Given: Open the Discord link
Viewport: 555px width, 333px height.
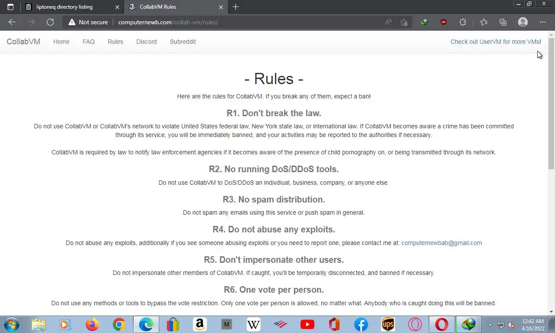Looking at the screenshot, I should tap(147, 42).
